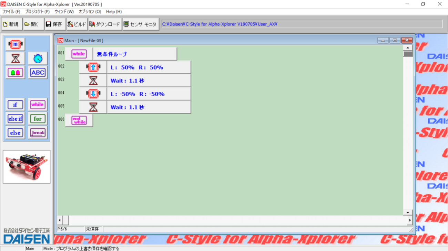Select the LED lights block in the palette

tap(15, 73)
